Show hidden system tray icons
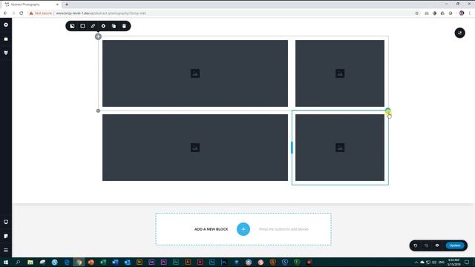The width and height of the screenshot is (475, 267). (x=416, y=262)
